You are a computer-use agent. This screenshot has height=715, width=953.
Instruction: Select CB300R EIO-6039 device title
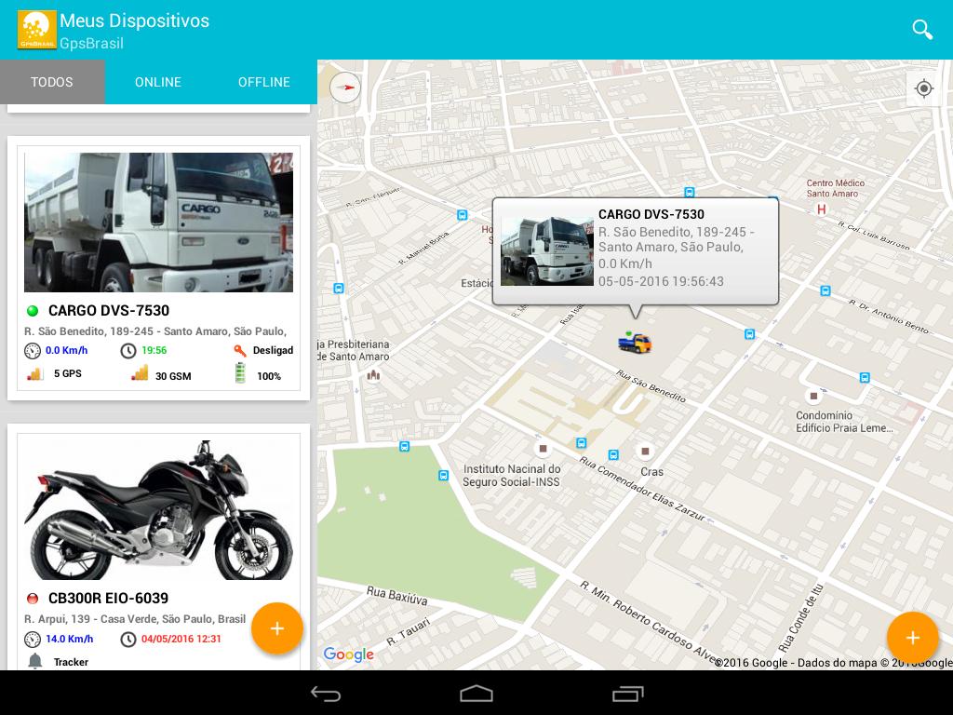108,599
